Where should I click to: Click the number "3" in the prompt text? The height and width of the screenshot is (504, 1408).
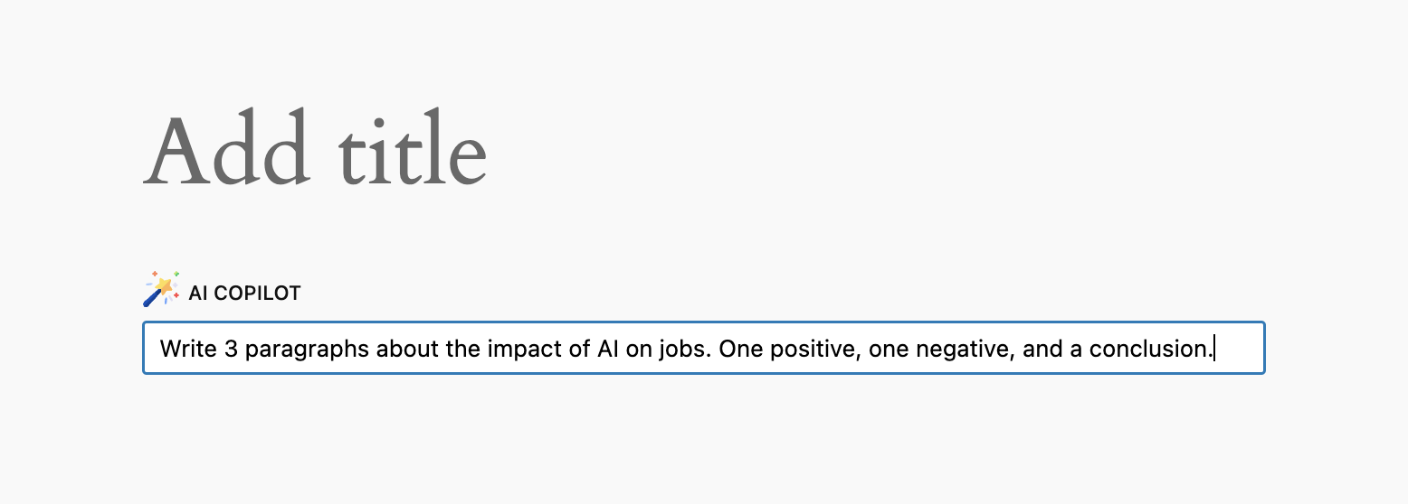pyautogui.click(x=230, y=349)
